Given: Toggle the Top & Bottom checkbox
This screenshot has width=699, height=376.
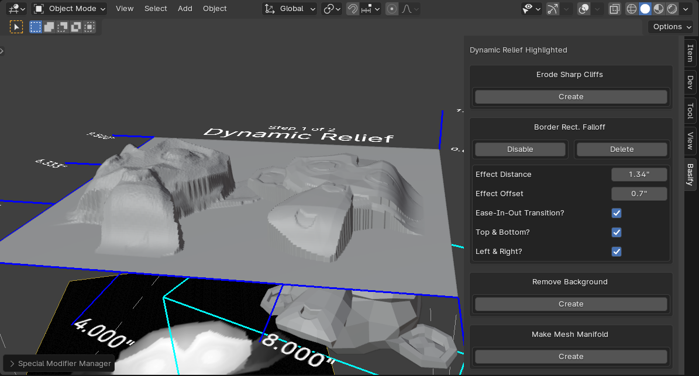Looking at the screenshot, I should click(616, 232).
